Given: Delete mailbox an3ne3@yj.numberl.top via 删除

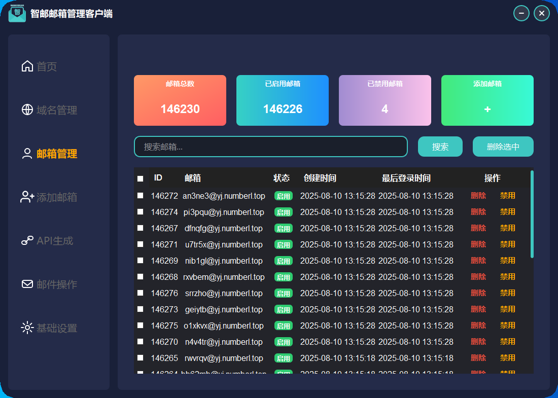Looking at the screenshot, I should point(478,196).
